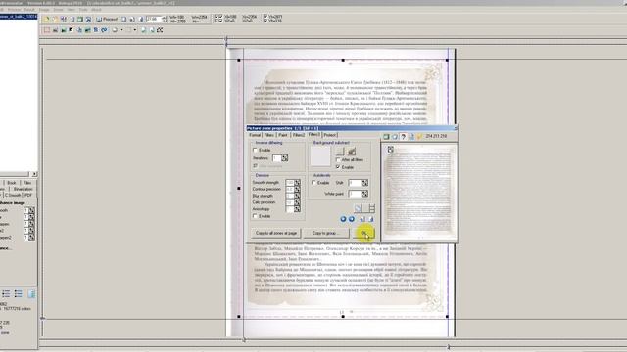Click first yellow icon in top toolbar

coord(47,19)
